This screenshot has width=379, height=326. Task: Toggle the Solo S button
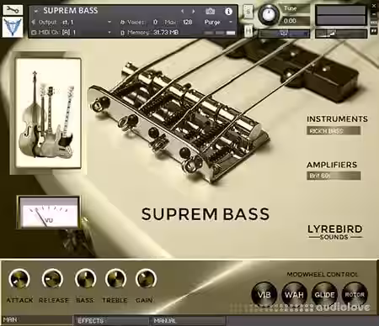click(248, 12)
